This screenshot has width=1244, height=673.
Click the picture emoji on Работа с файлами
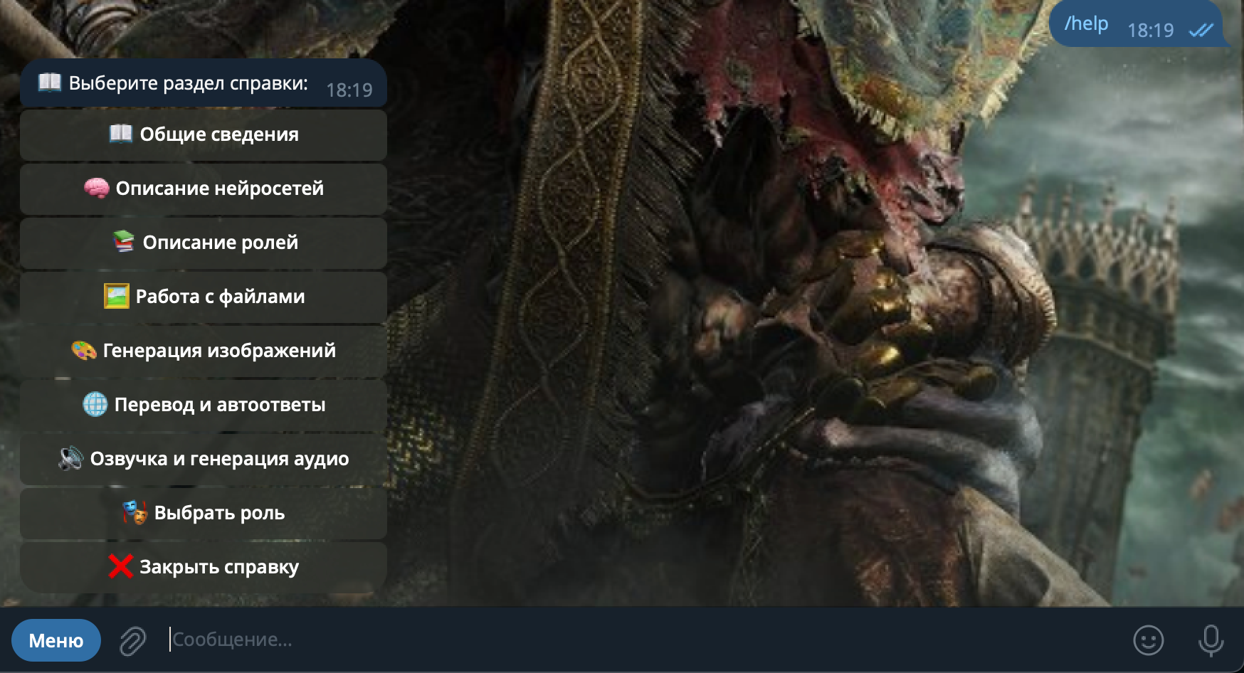click(x=116, y=296)
